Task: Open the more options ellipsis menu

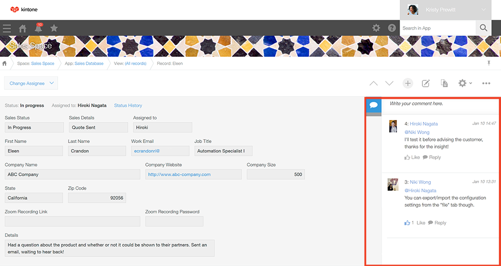Action: coord(486,83)
